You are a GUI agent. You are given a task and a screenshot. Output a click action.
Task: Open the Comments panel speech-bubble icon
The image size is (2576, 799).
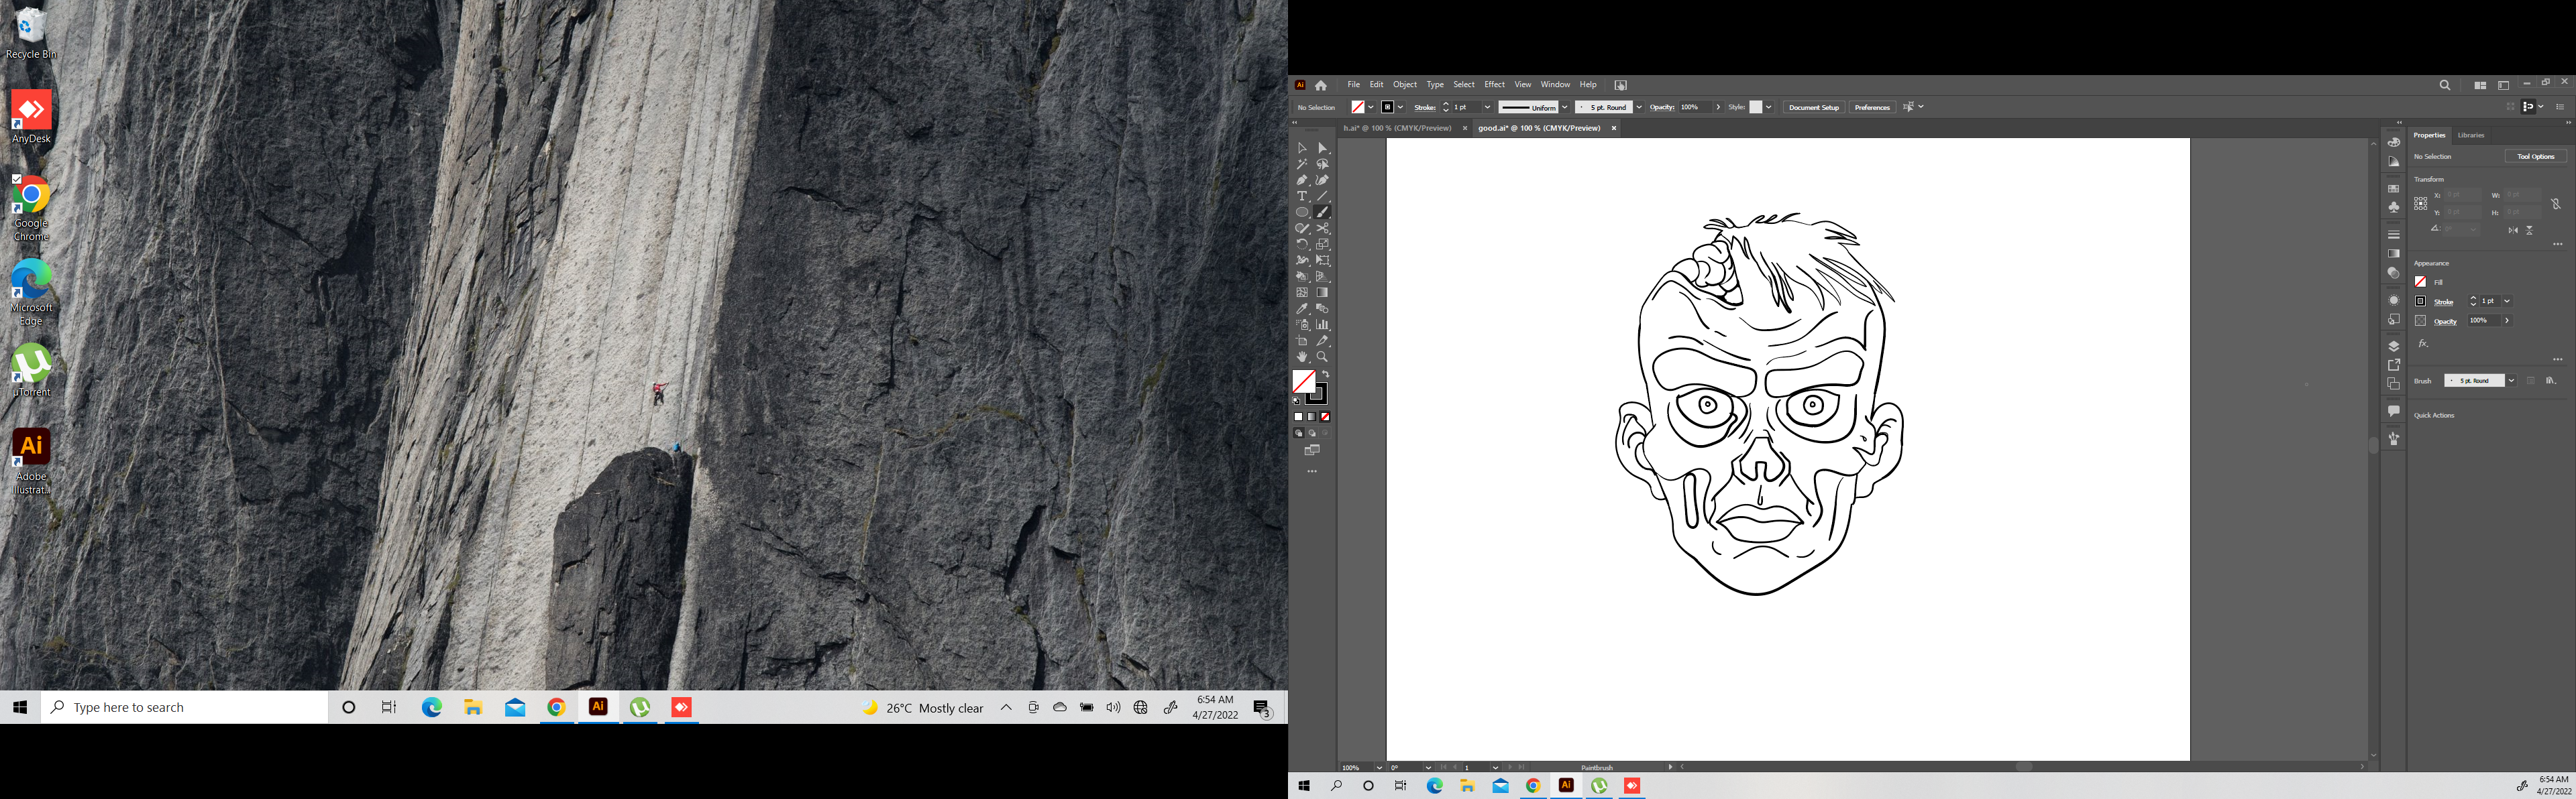tap(2394, 410)
